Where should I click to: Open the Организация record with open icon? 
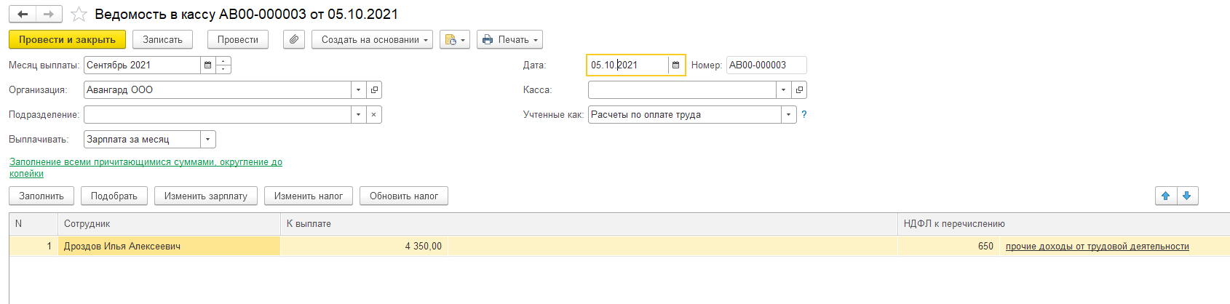click(374, 90)
